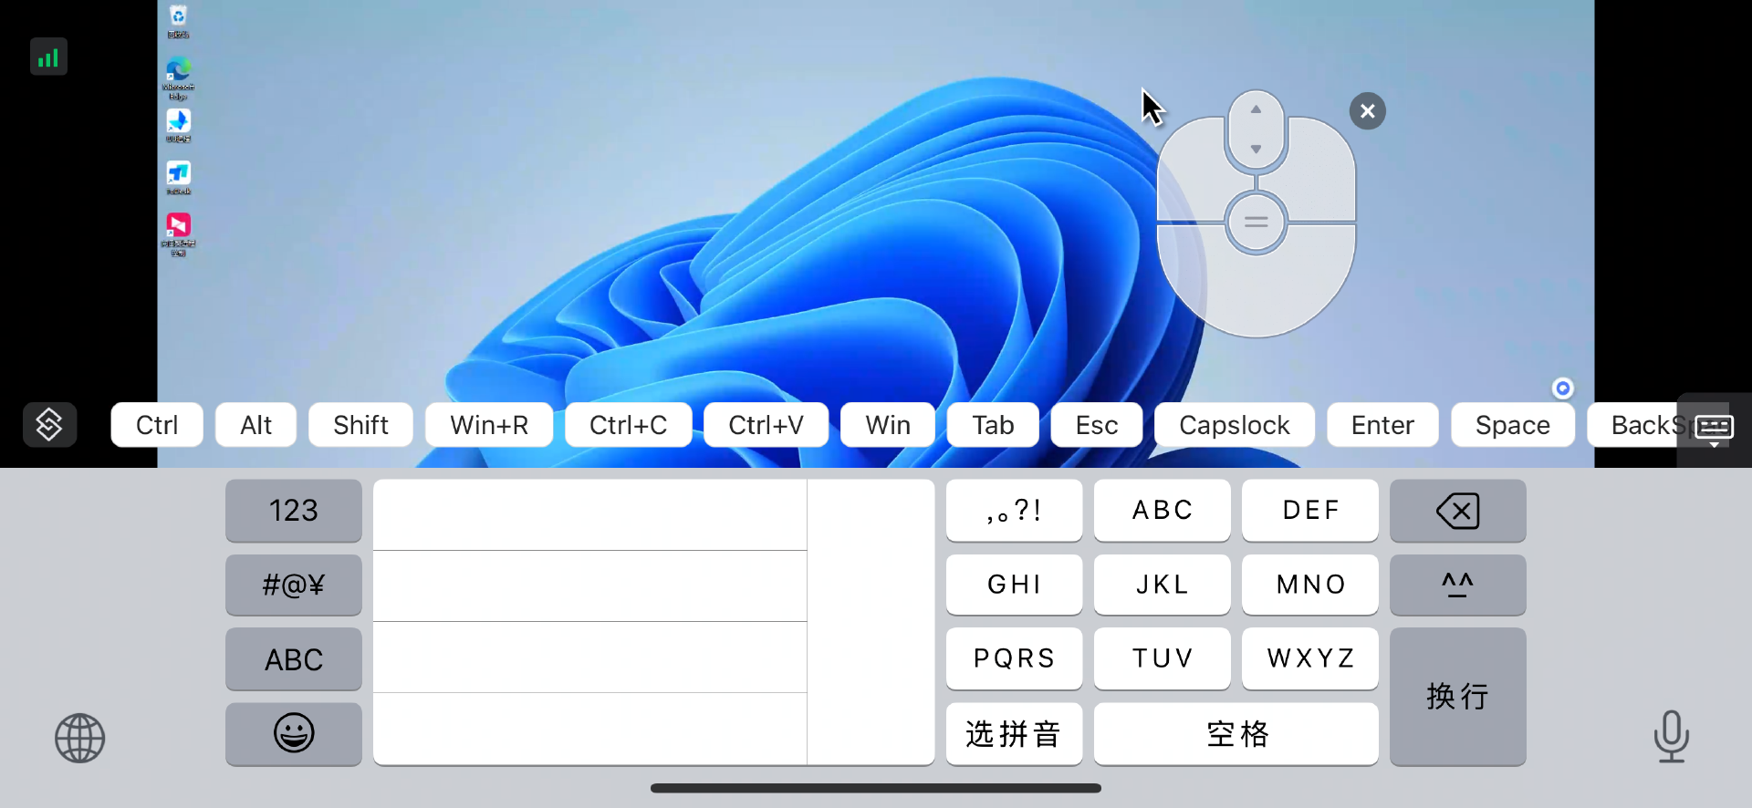Send the Shift modifier key
The width and height of the screenshot is (1752, 808).
tap(360, 425)
